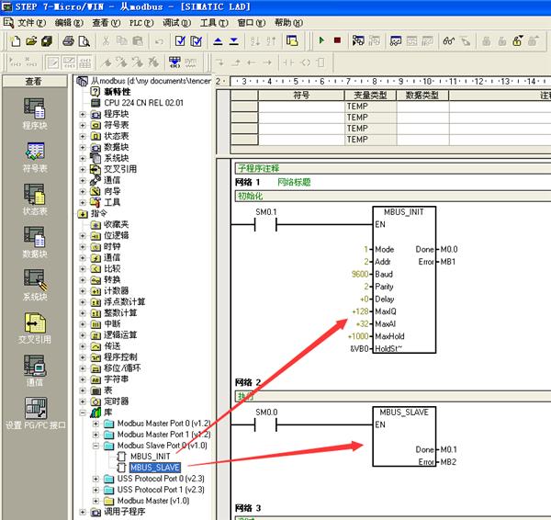This screenshot has width=551, height=520.
Task: Click the green RUN mode icon
Action: [x=321, y=40]
